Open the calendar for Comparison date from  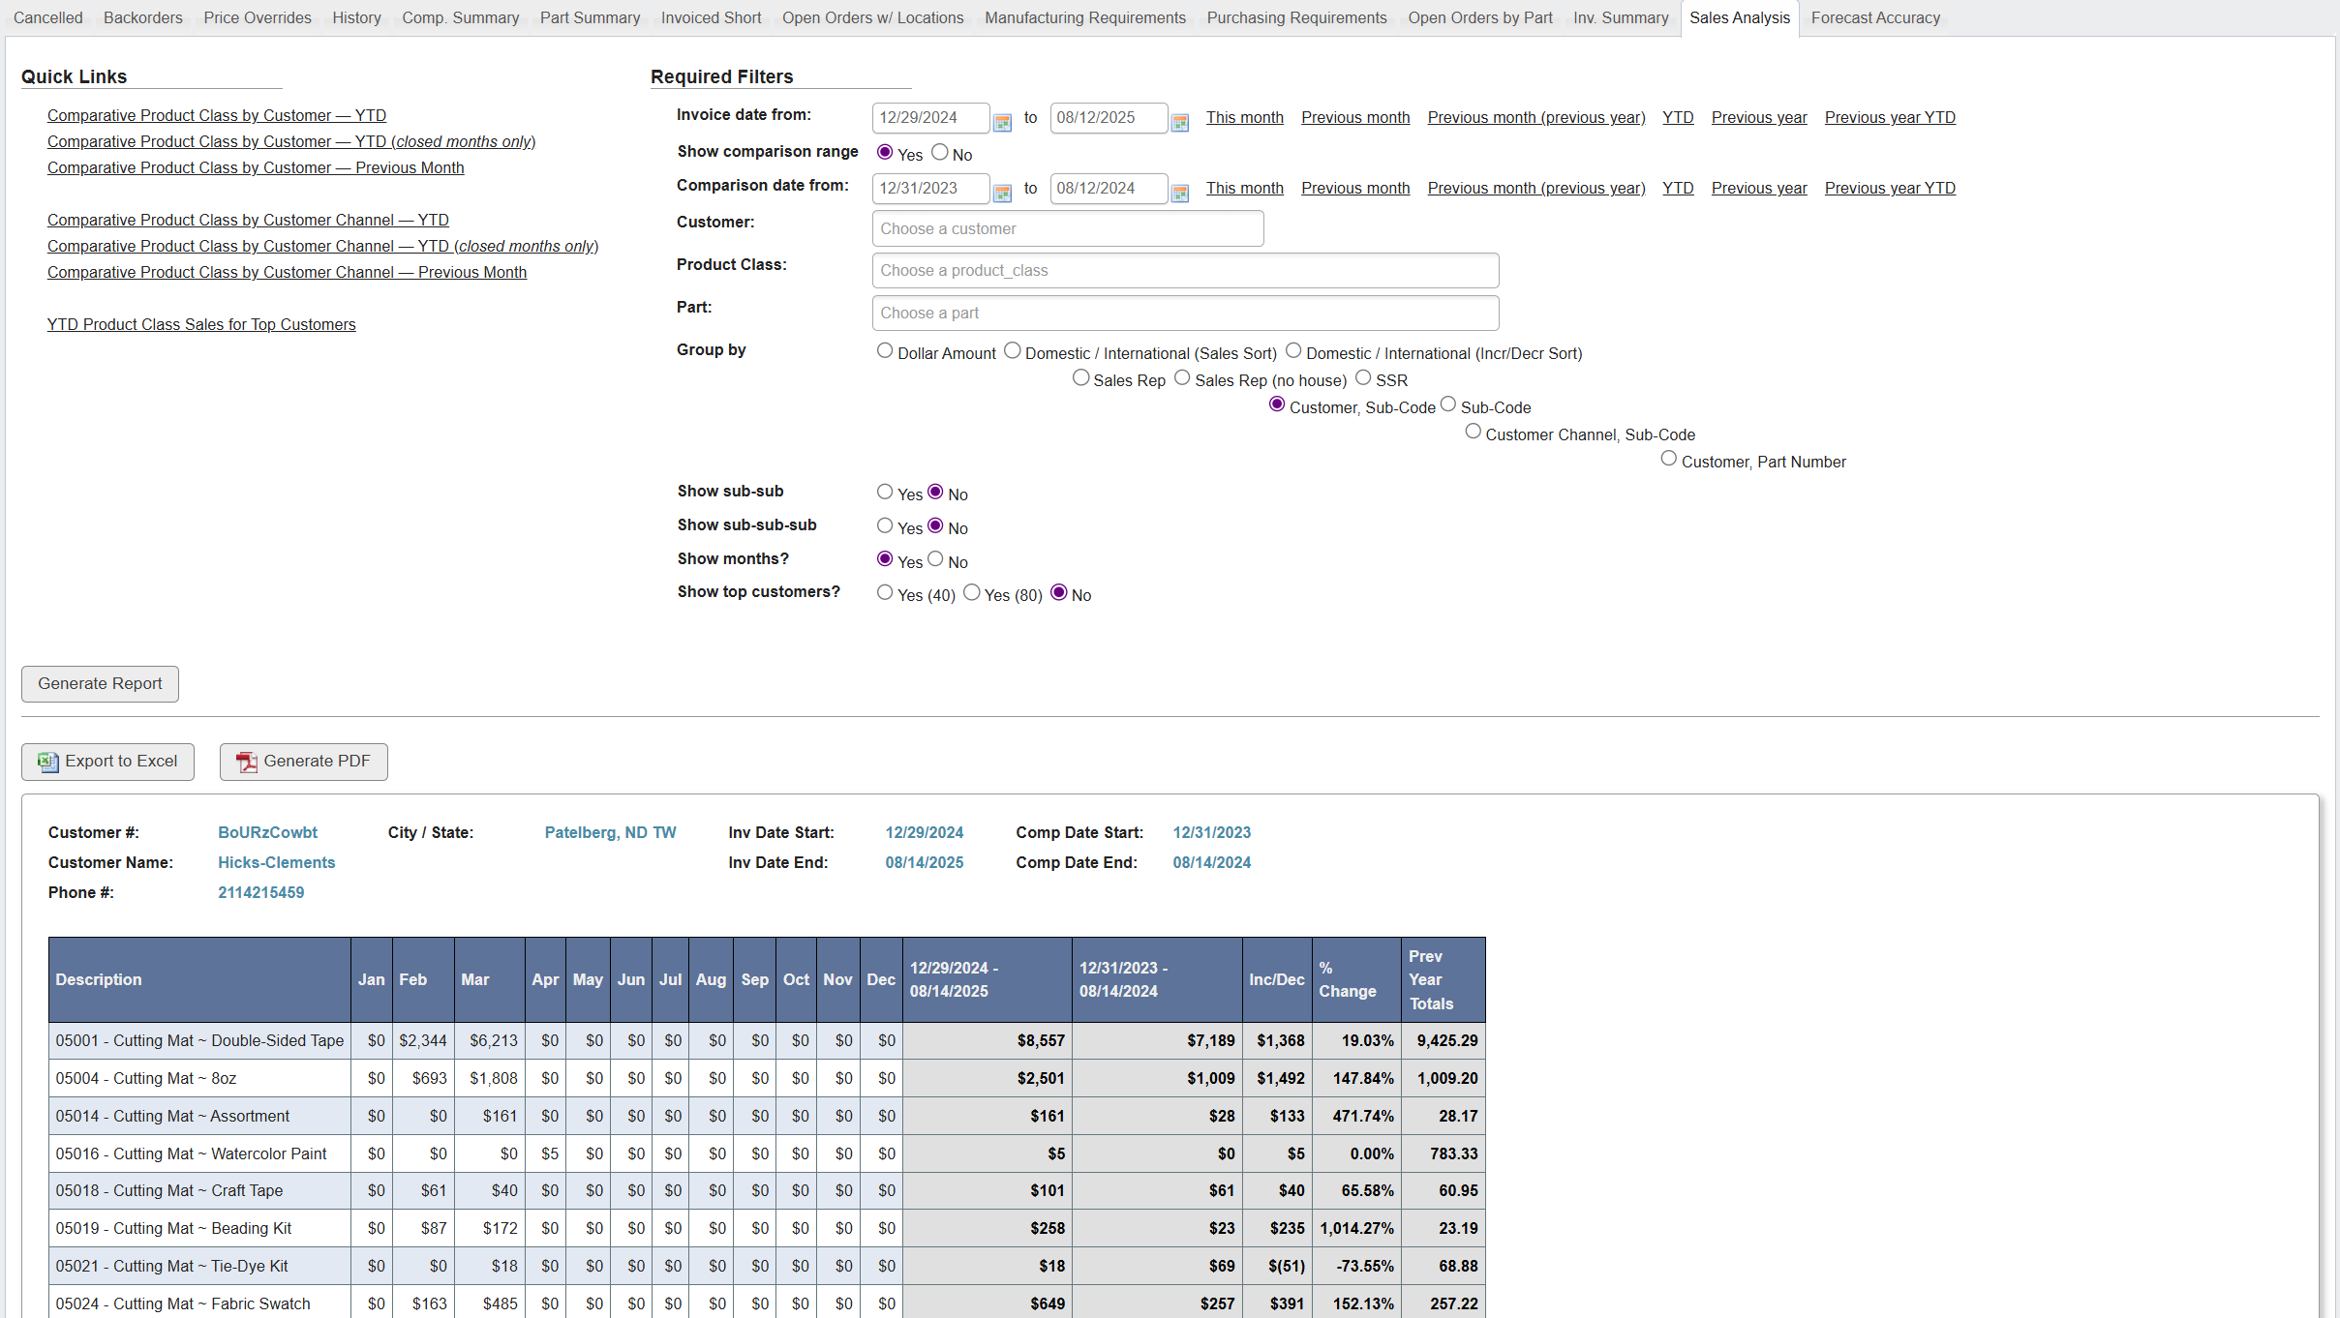pyautogui.click(x=1002, y=189)
